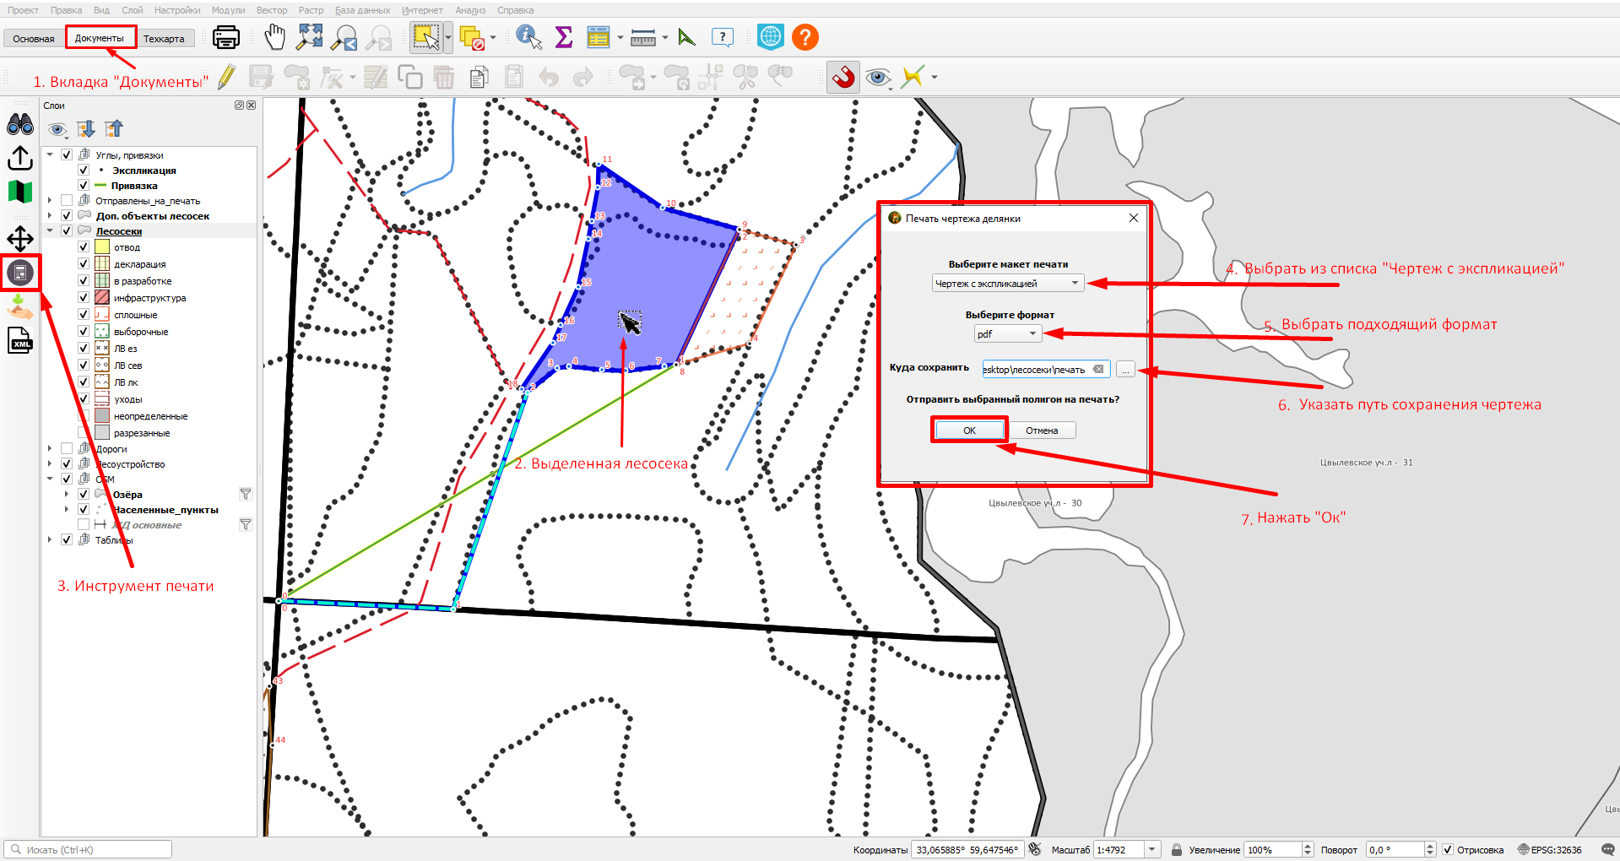Click the zoom magnifier tool
Image resolution: width=1620 pixels, height=861 pixels.
pyautogui.click(x=344, y=37)
